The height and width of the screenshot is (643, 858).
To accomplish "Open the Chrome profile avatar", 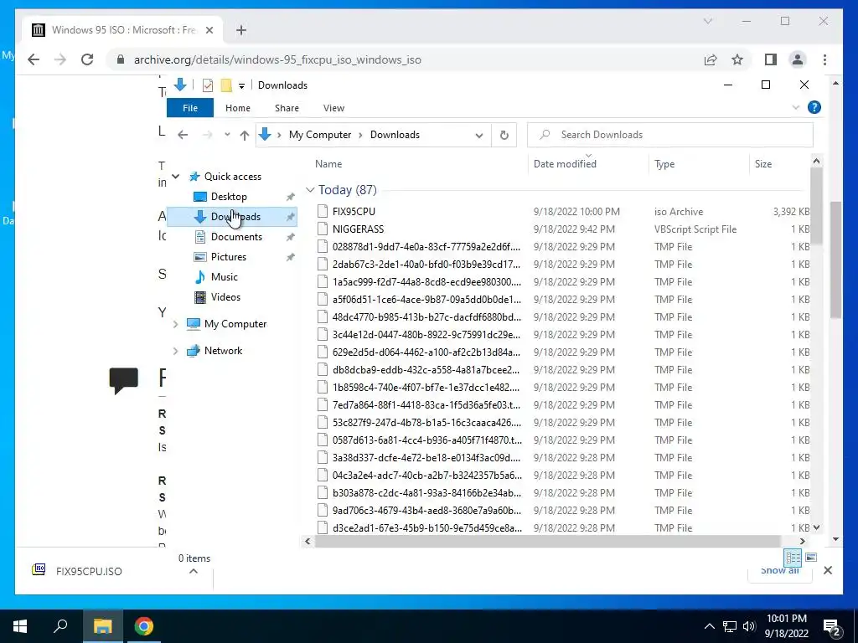I will pos(798,59).
